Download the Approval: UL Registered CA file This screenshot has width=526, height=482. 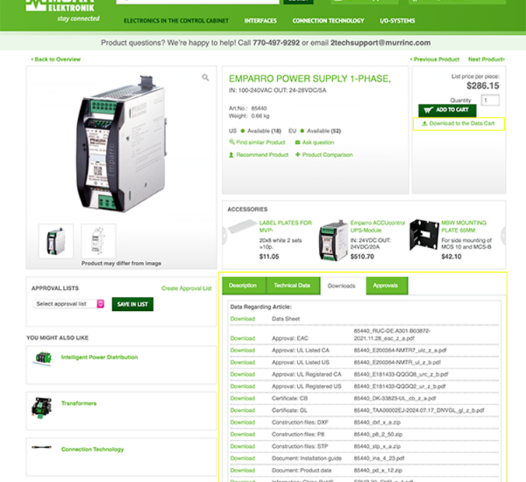coord(243,375)
